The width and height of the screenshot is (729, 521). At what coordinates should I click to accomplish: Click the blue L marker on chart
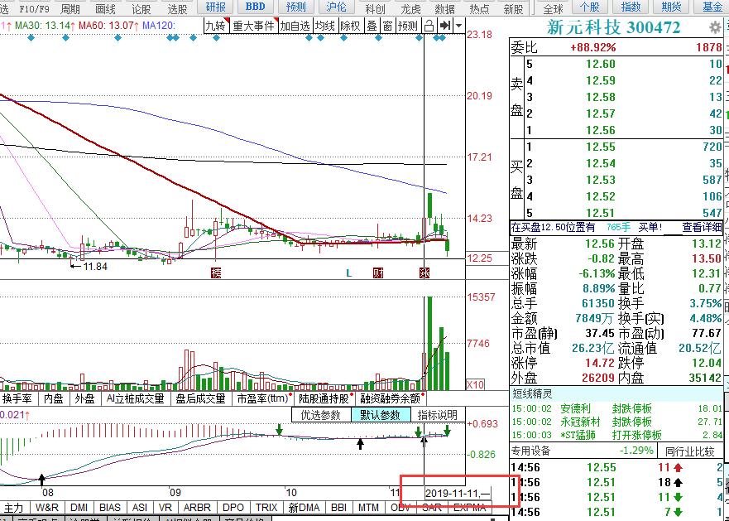point(348,273)
